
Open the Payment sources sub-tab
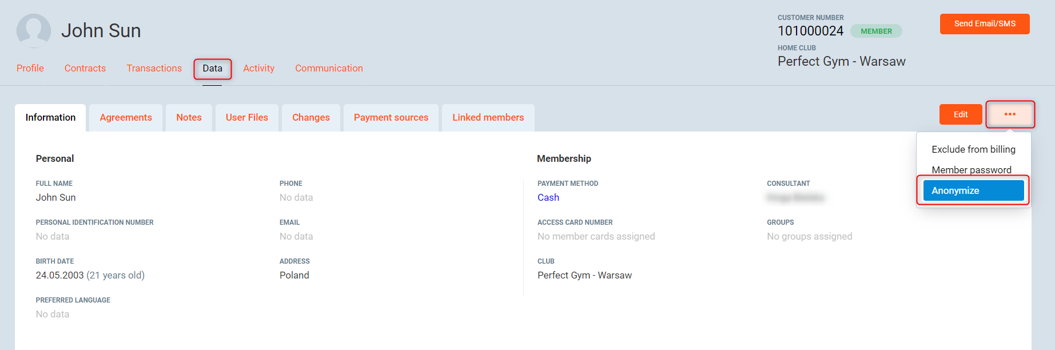coord(391,117)
